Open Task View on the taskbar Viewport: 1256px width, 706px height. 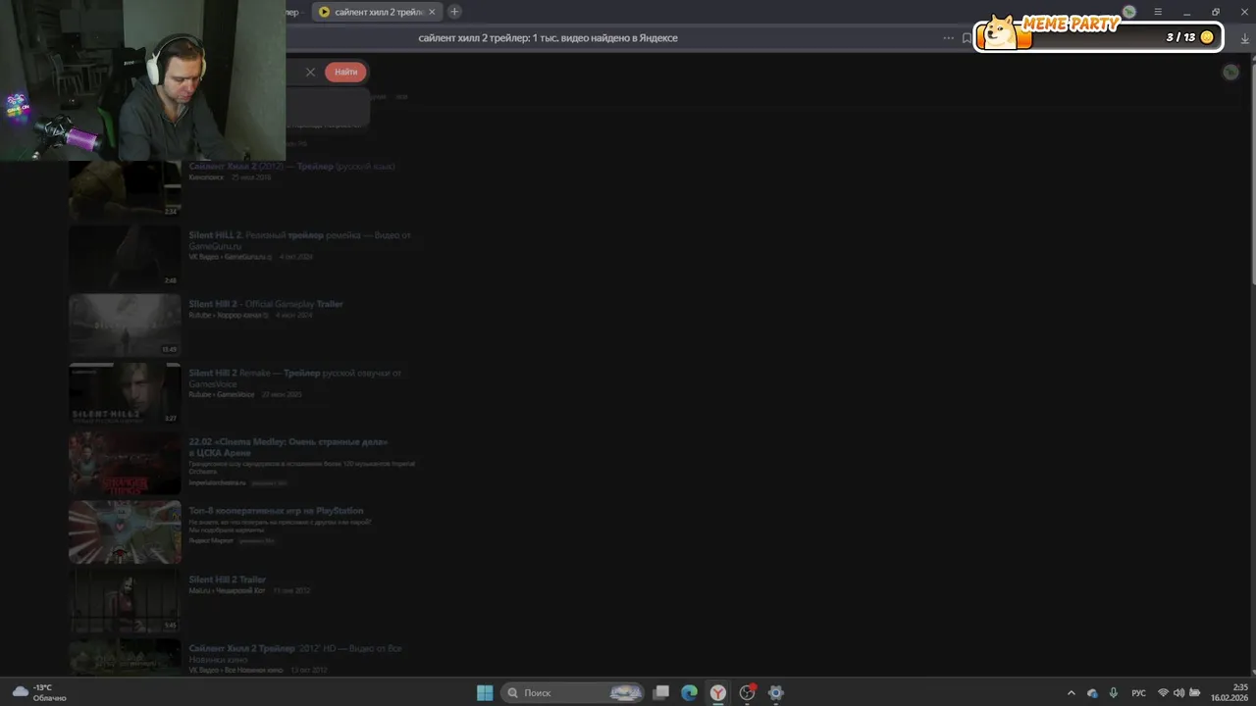(661, 692)
